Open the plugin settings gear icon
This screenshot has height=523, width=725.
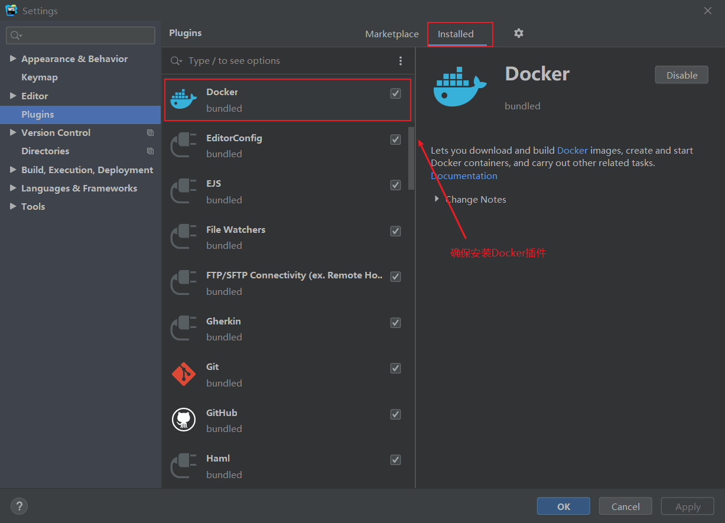coord(518,33)
